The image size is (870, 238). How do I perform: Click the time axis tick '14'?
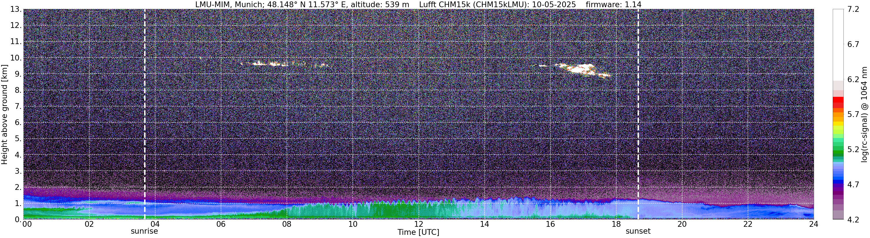[484, 224]
